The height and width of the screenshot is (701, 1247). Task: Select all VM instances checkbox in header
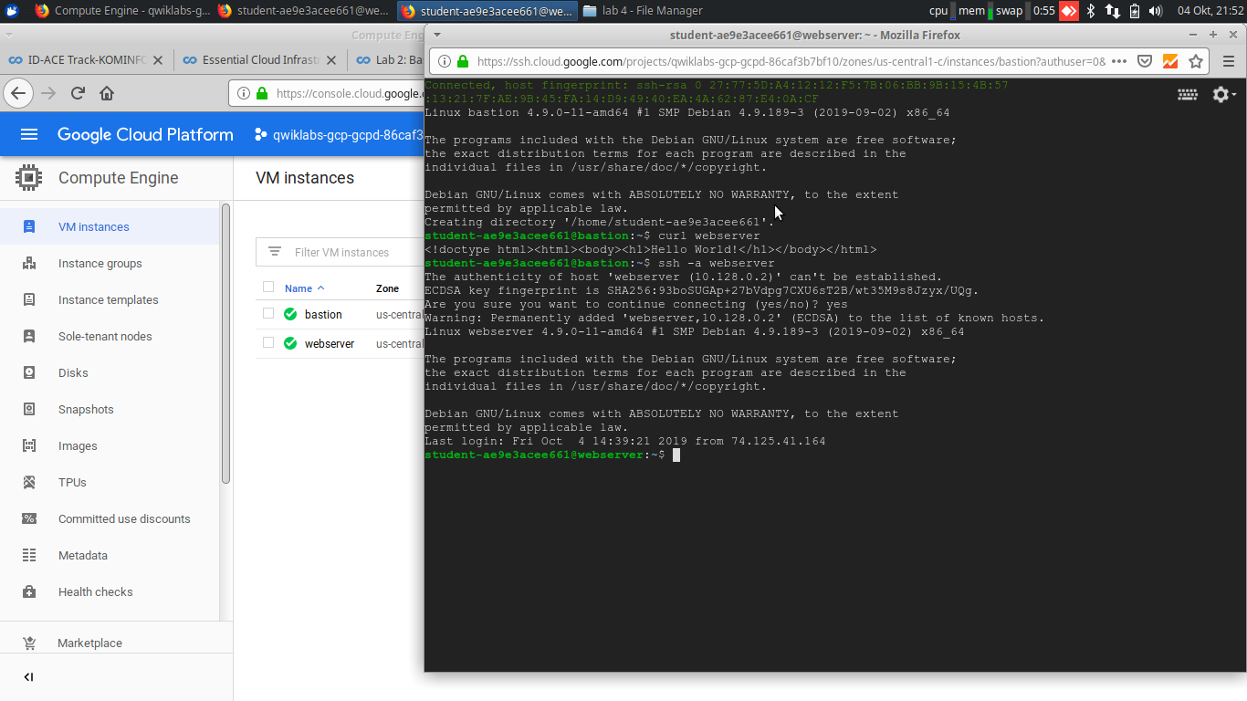pos(267,287)
